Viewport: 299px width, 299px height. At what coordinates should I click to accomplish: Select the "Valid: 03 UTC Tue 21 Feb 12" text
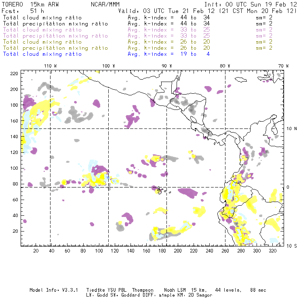pos(166,11)
